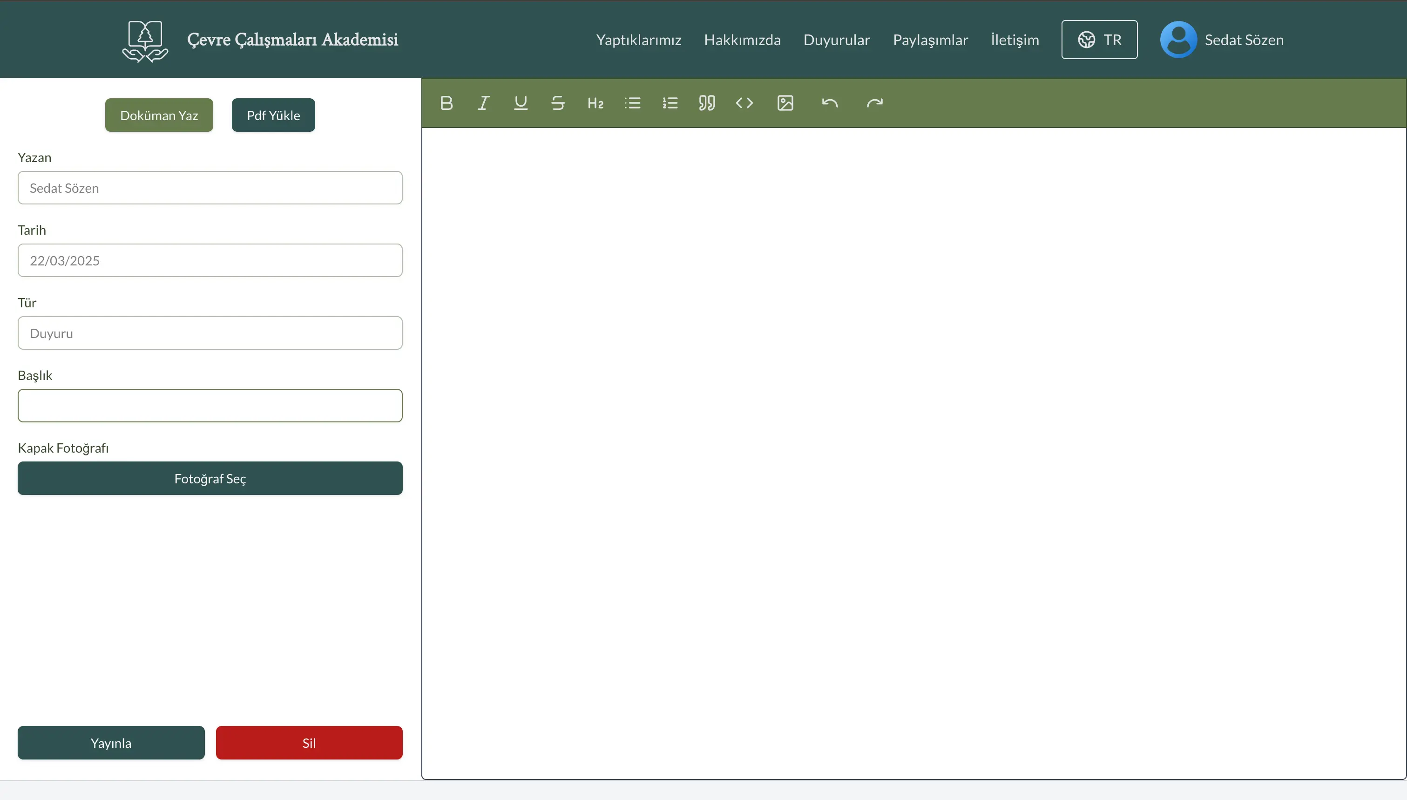Open Paylaşımlar page
The height and width of the screenshot is (800, 1407).
[930, 40]
